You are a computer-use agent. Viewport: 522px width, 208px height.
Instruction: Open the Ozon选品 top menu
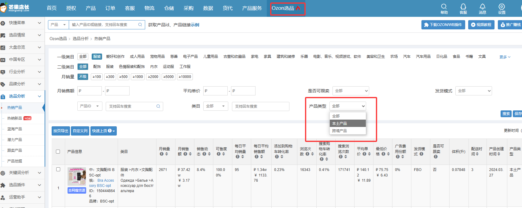point(286,8)
